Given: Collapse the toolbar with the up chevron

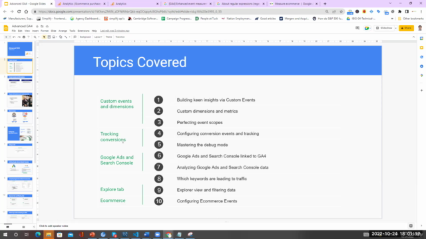Looking at the screenshot, I should click(413, 37).
